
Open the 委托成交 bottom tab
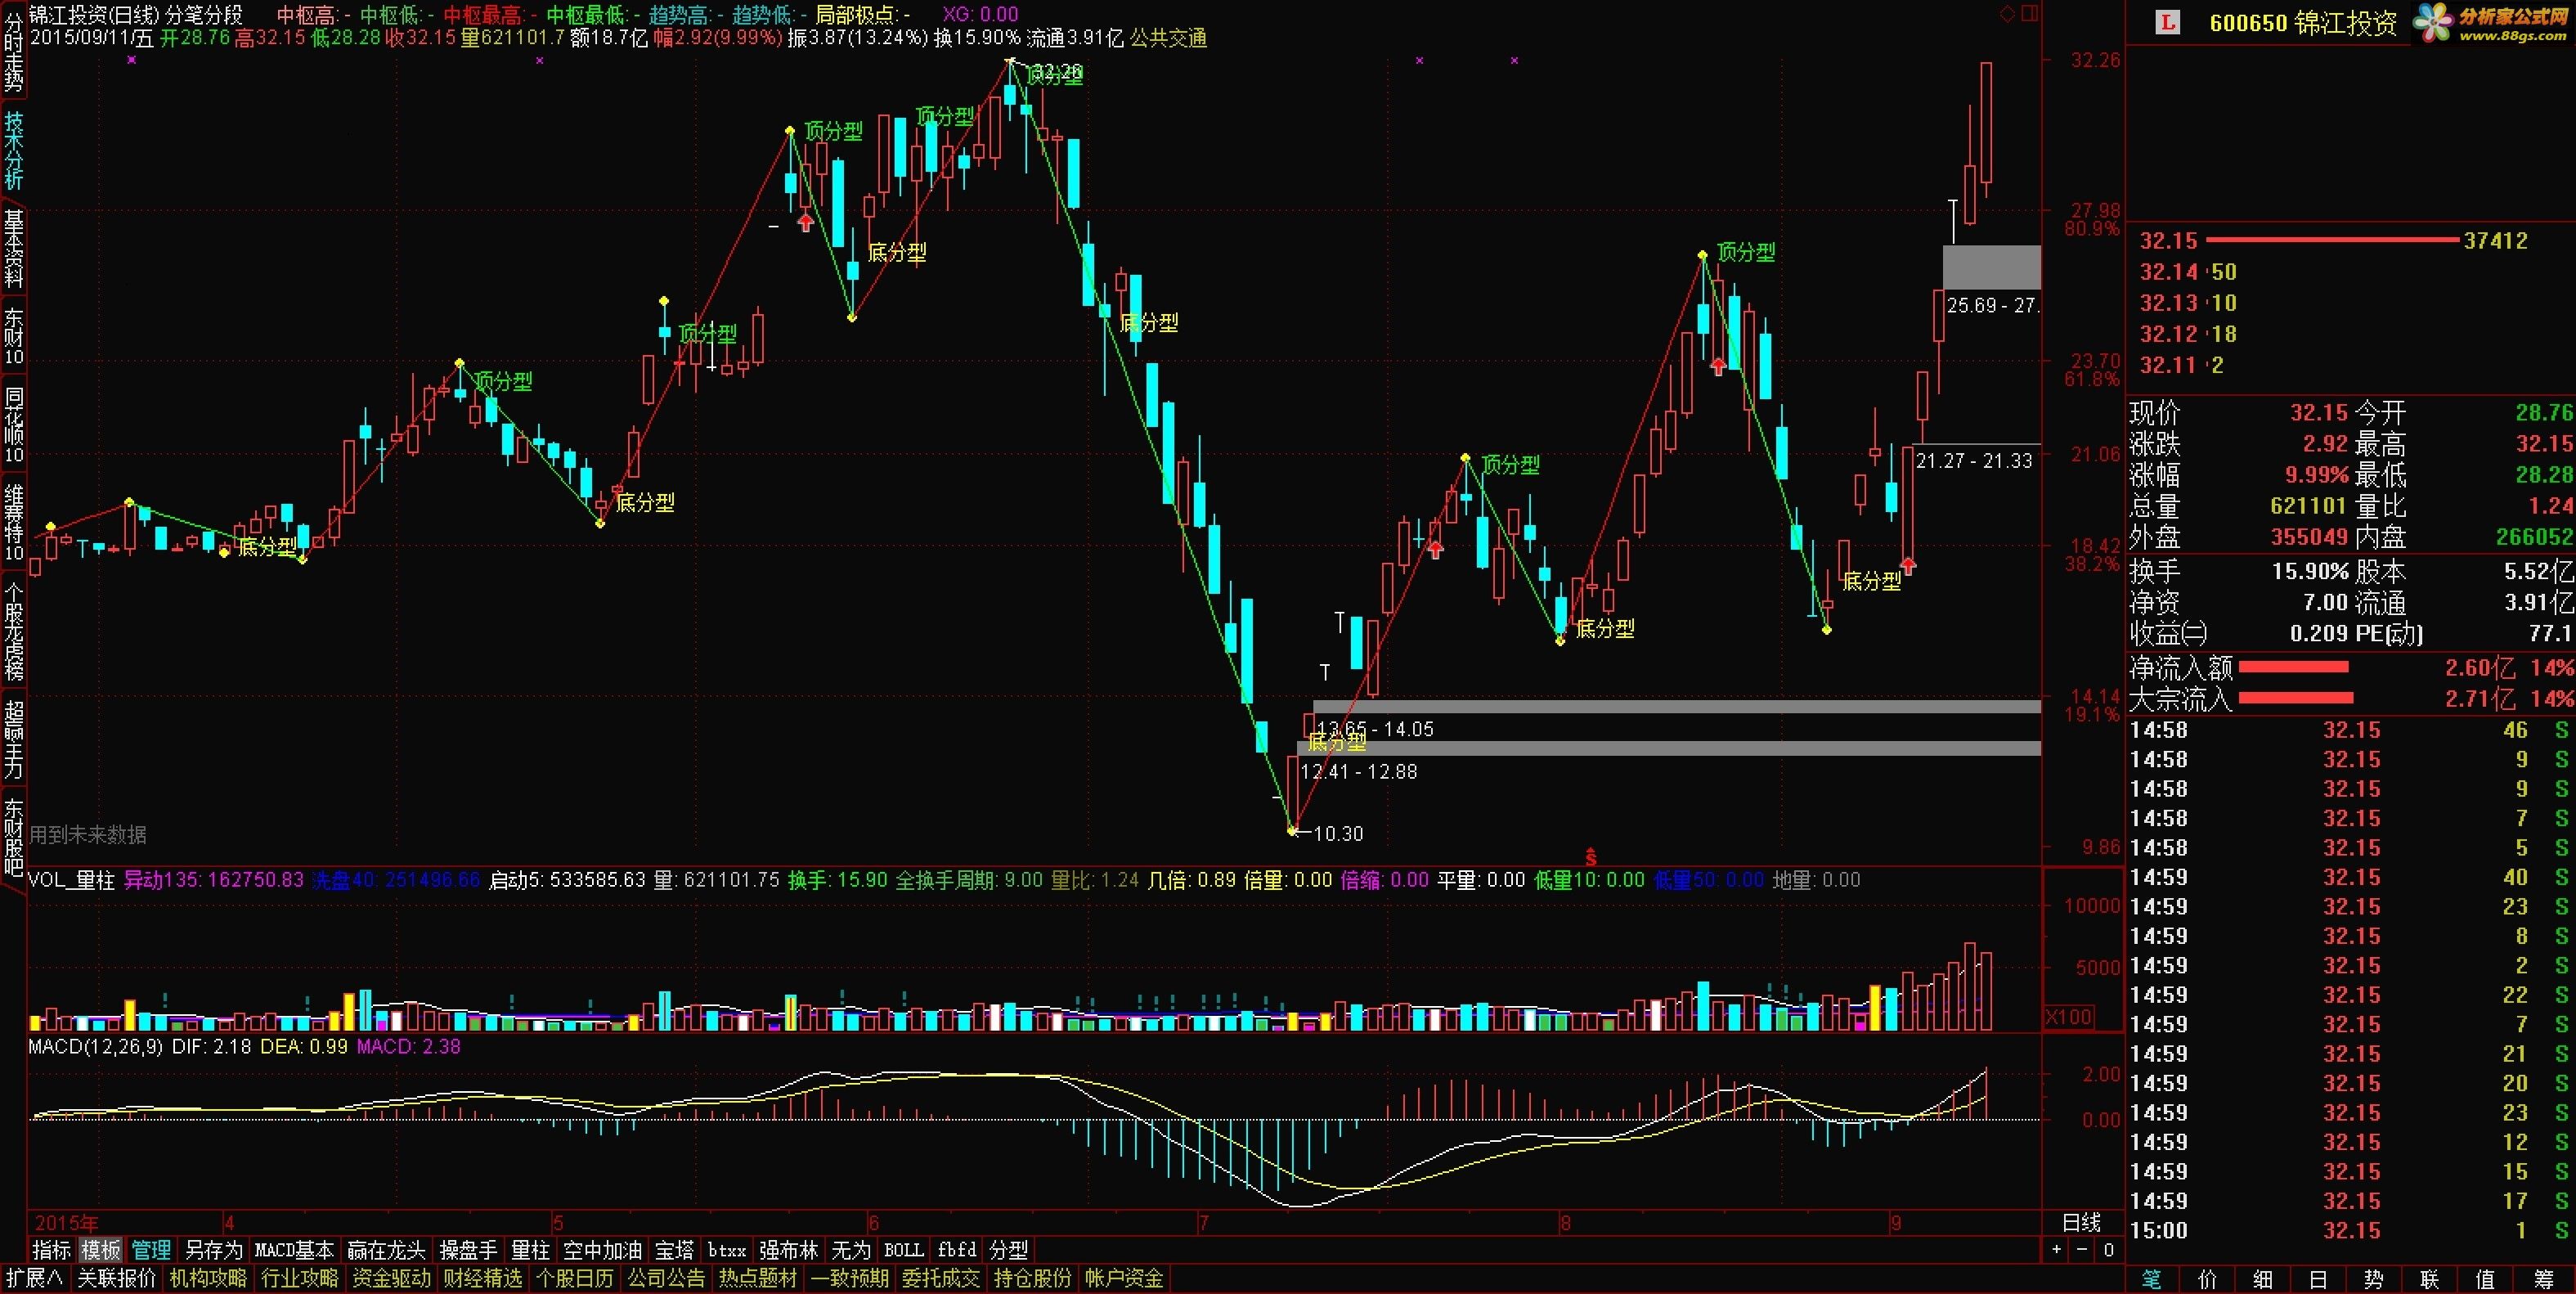[941, 1278]
